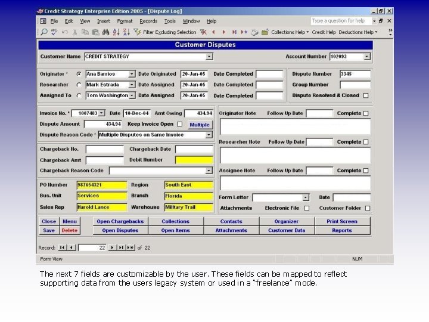Tick the Electronic File checkbox
This screenshot has height=322, width=429.
307,208
